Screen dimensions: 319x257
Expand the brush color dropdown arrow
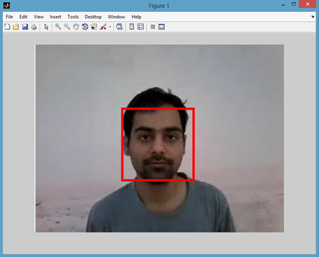pyautogui.click(x=110, y=27)
